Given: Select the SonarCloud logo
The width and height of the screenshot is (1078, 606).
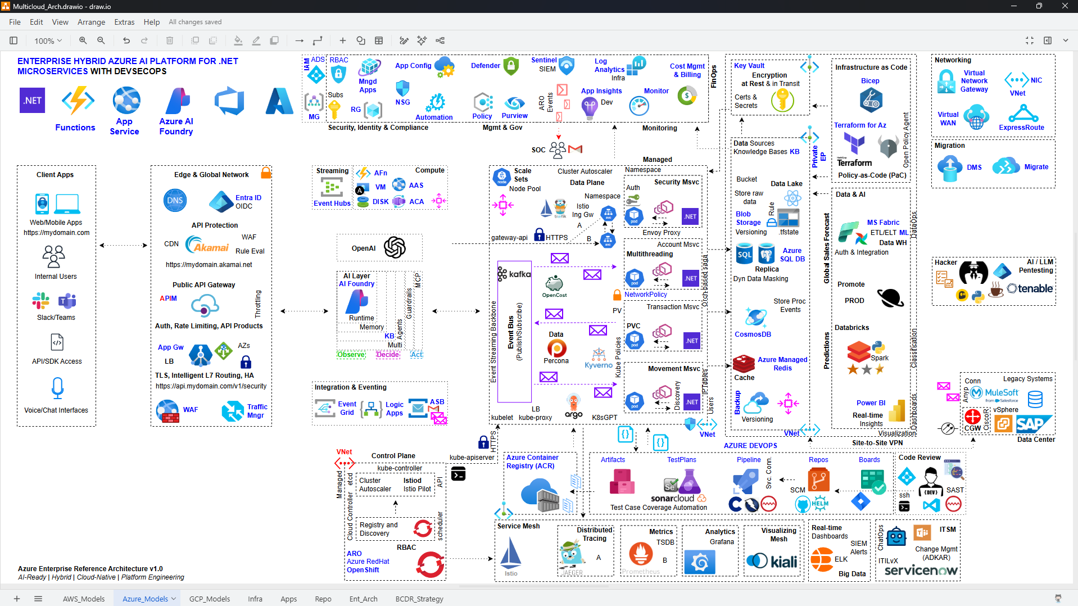Looking at the screenshot, I should click(x=678, y=499).
